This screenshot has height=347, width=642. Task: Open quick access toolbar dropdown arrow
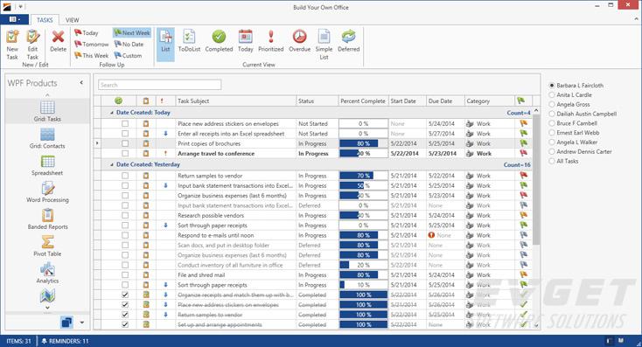pos(21,6)
